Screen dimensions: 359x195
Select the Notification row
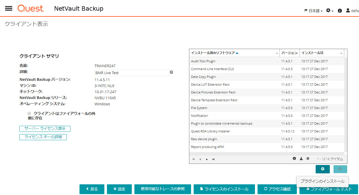[x=267, y=116]
